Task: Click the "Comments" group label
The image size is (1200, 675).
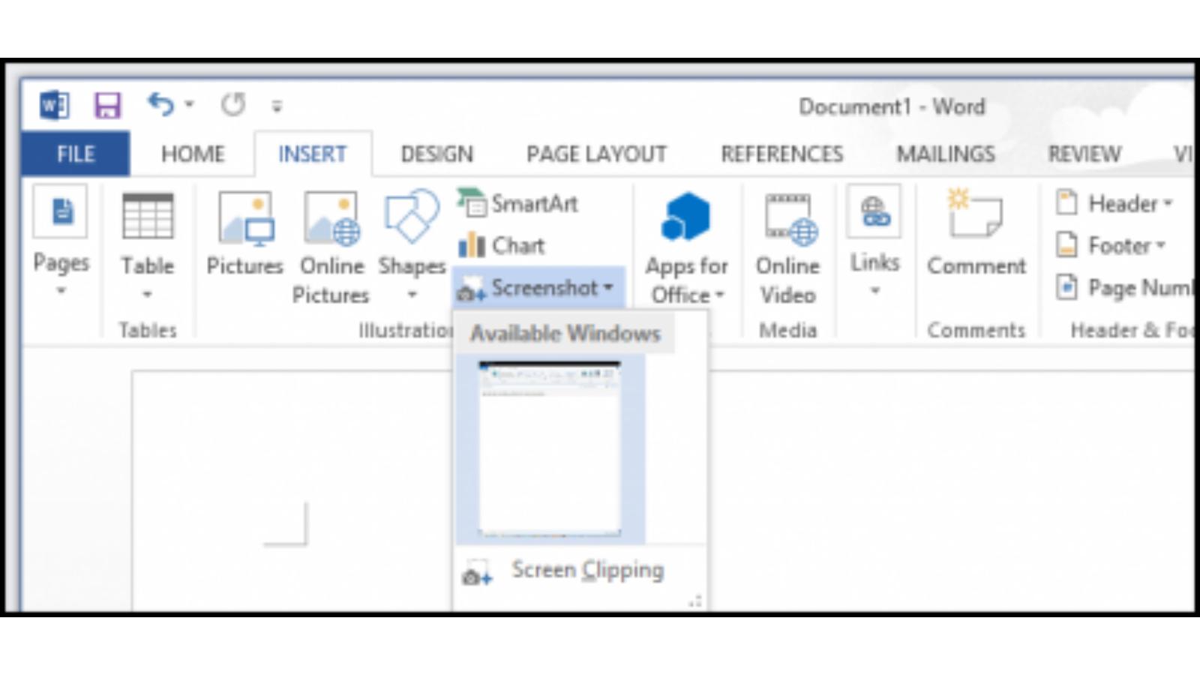Action: point(976,330)
